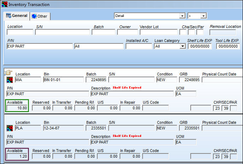Click the Batch field showing 2248695
Screen dimensions: 243x164
click(96, 80)
